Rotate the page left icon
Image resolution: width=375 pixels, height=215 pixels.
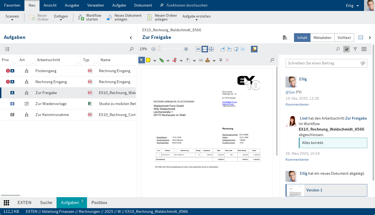(x=223, y=49)
